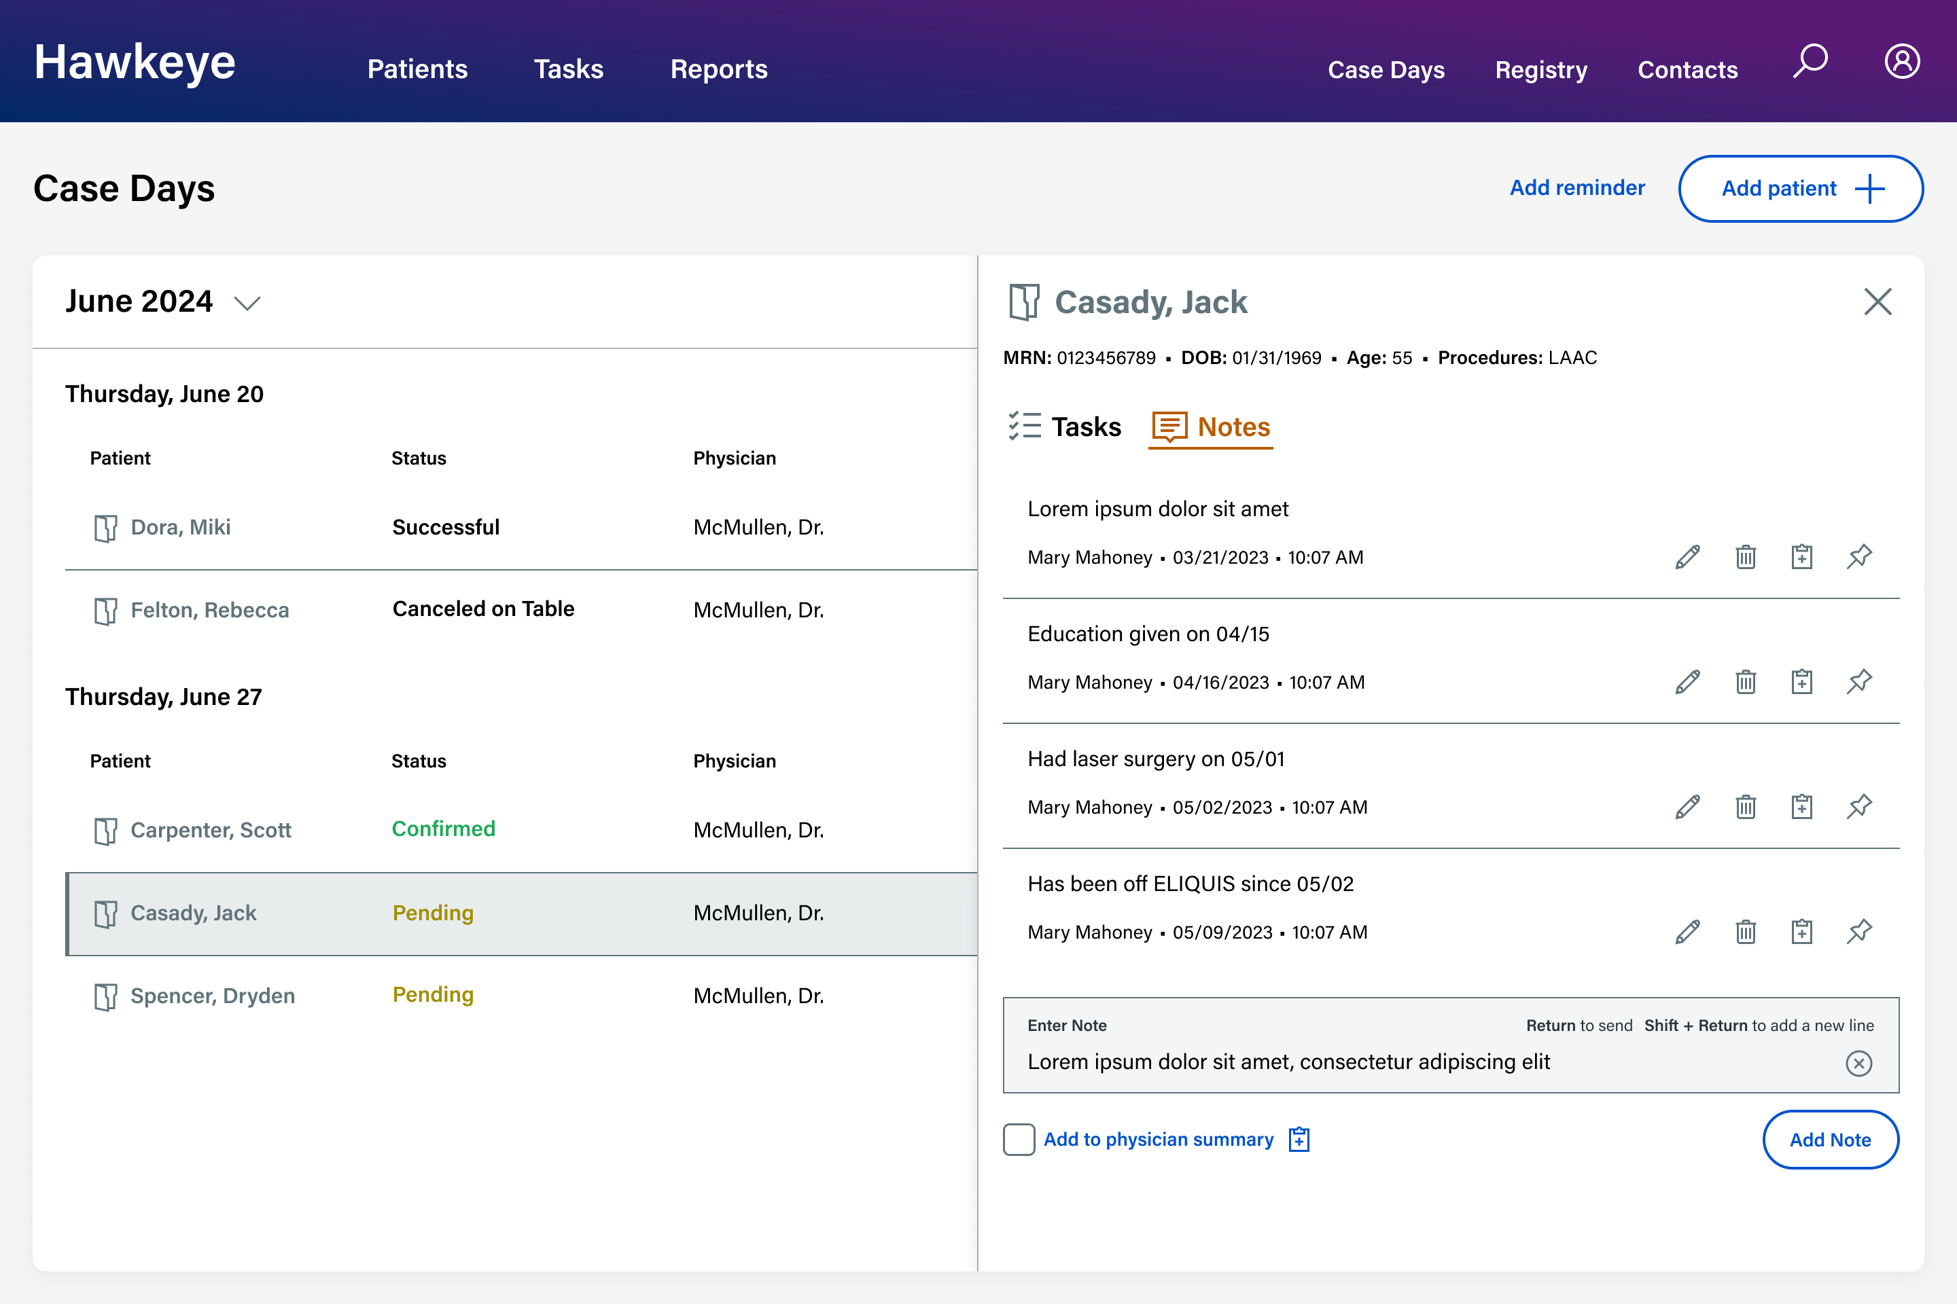Pin the 'Lorem ipsum dolor sit amet' note
1957x1304 pixels.
(x=1859, y=556)
